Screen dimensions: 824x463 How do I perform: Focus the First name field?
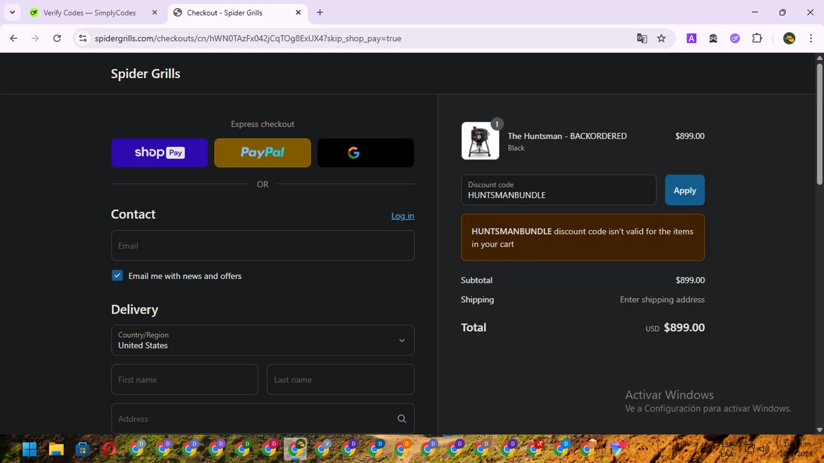[185, 380]
